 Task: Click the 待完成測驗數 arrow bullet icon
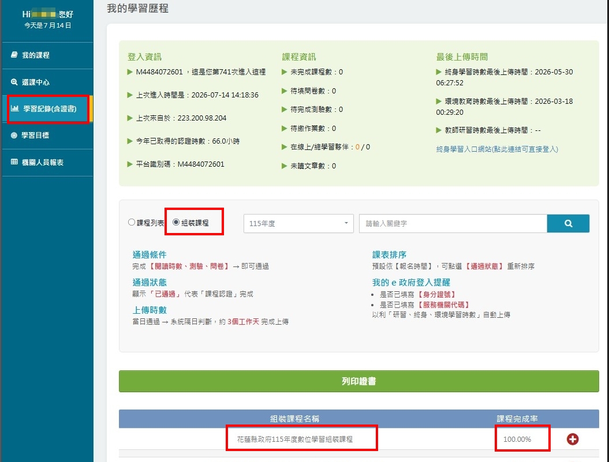(x=285, y=110)
